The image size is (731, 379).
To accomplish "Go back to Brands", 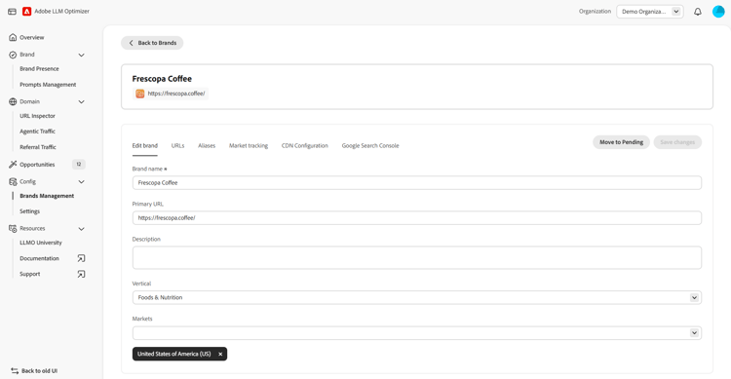I will tap(152, 43).
